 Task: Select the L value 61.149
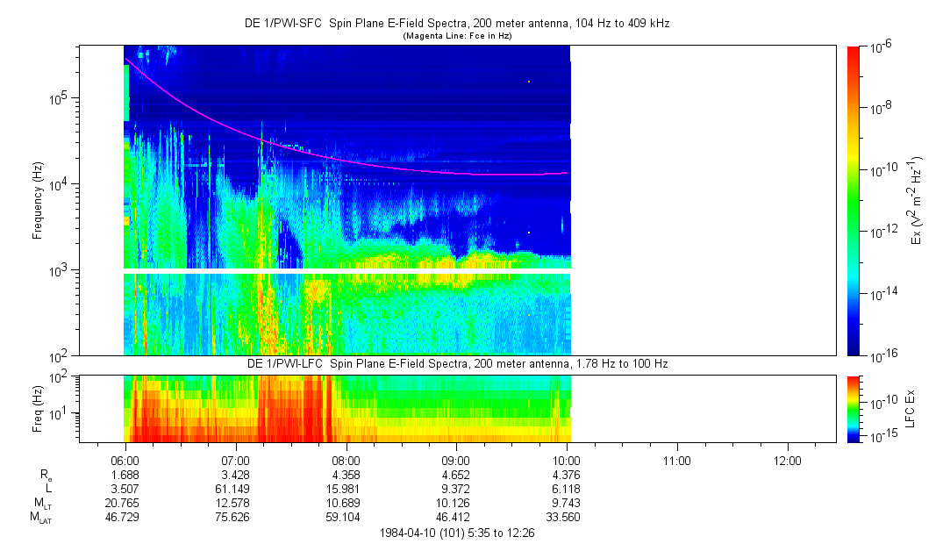(x=235, y=489)
